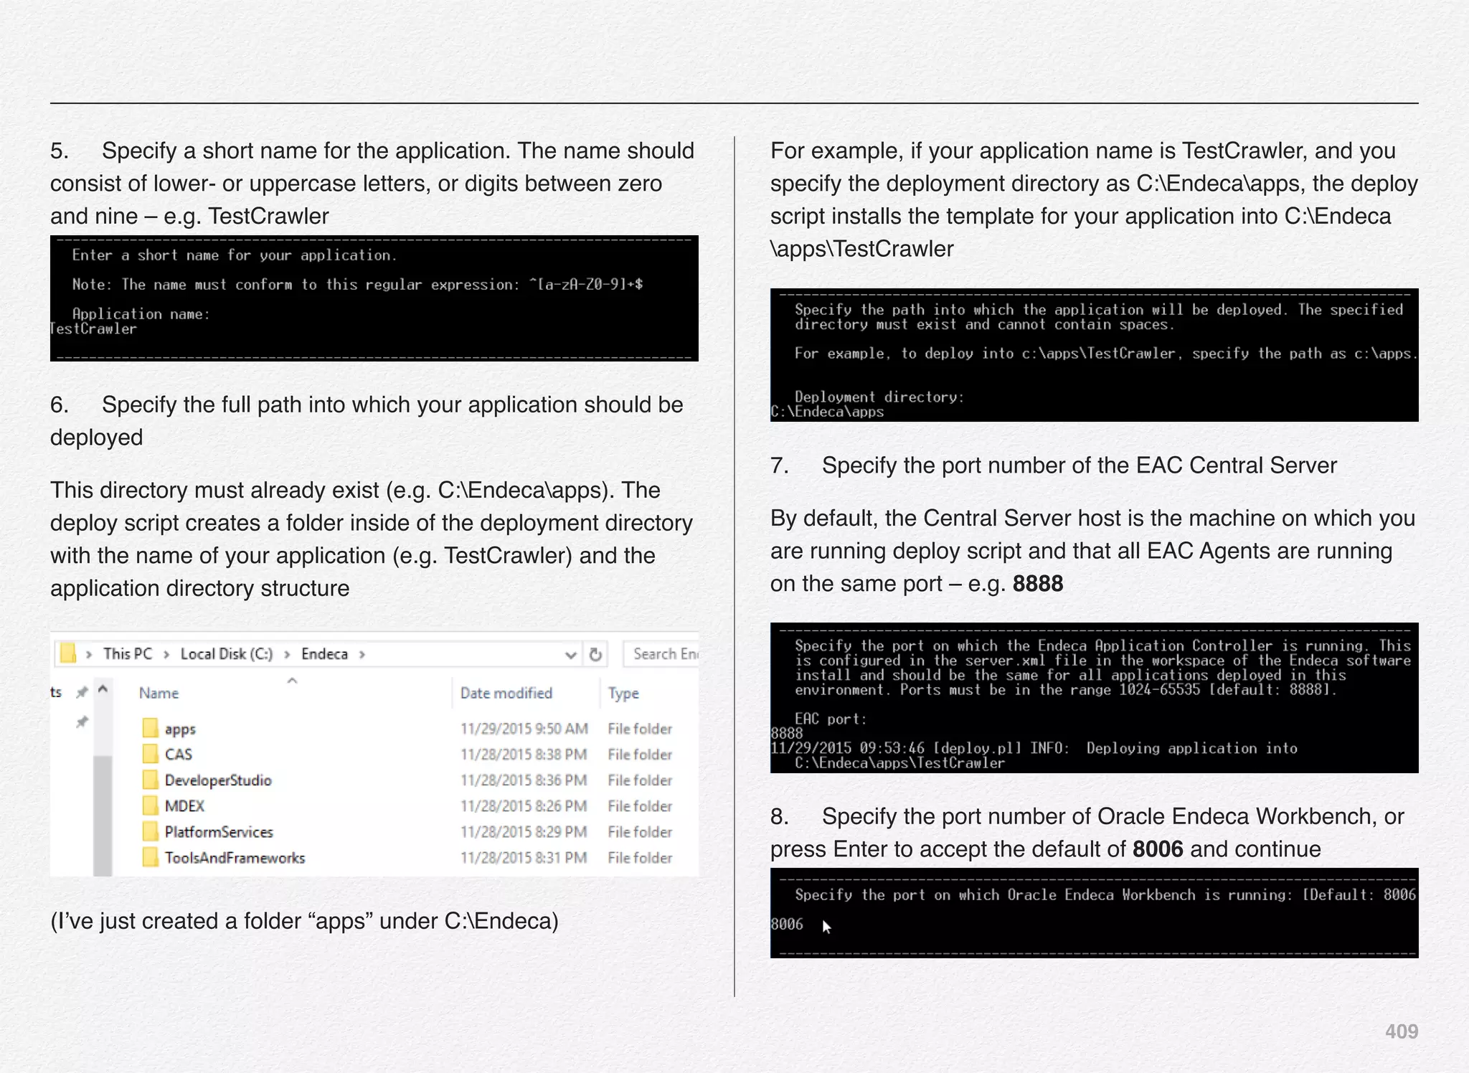Click the 8006 Workbench port console entry
The image size is (1469, 1073).
tap(787, 925)
